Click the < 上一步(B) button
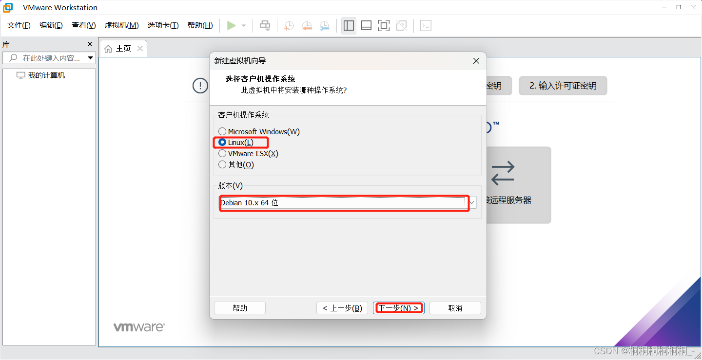Viewport: 702px width, 360px height. [x=342, y=308]
